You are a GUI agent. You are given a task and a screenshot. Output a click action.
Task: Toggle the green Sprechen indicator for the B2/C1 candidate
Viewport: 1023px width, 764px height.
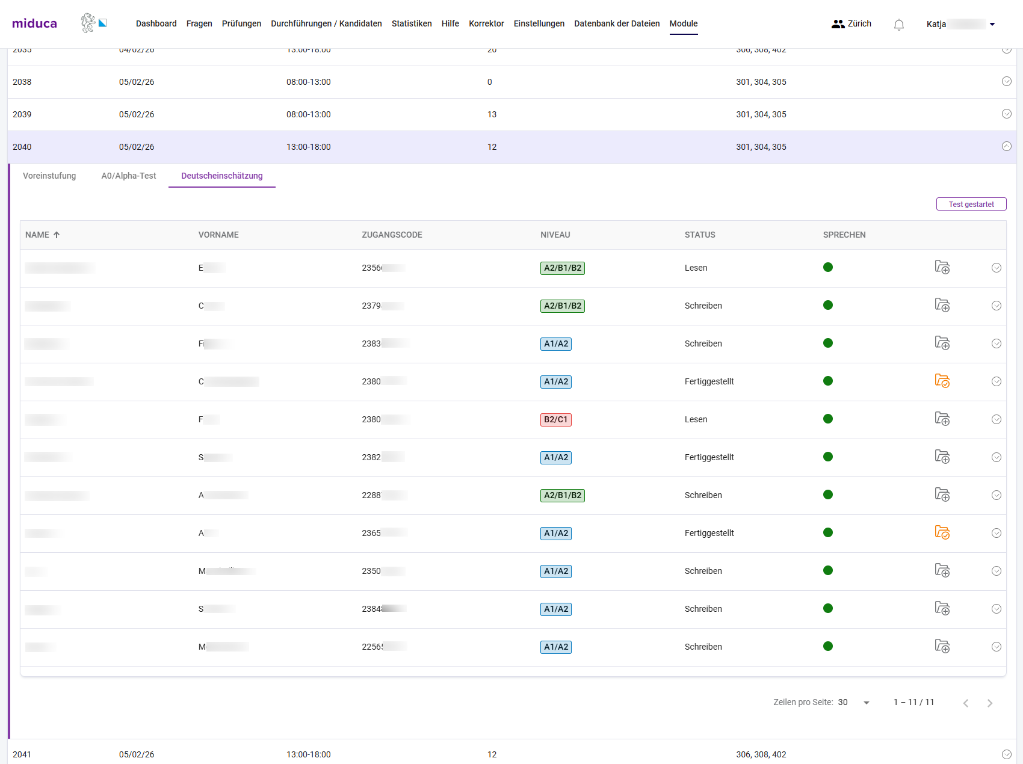pos(828,418)
